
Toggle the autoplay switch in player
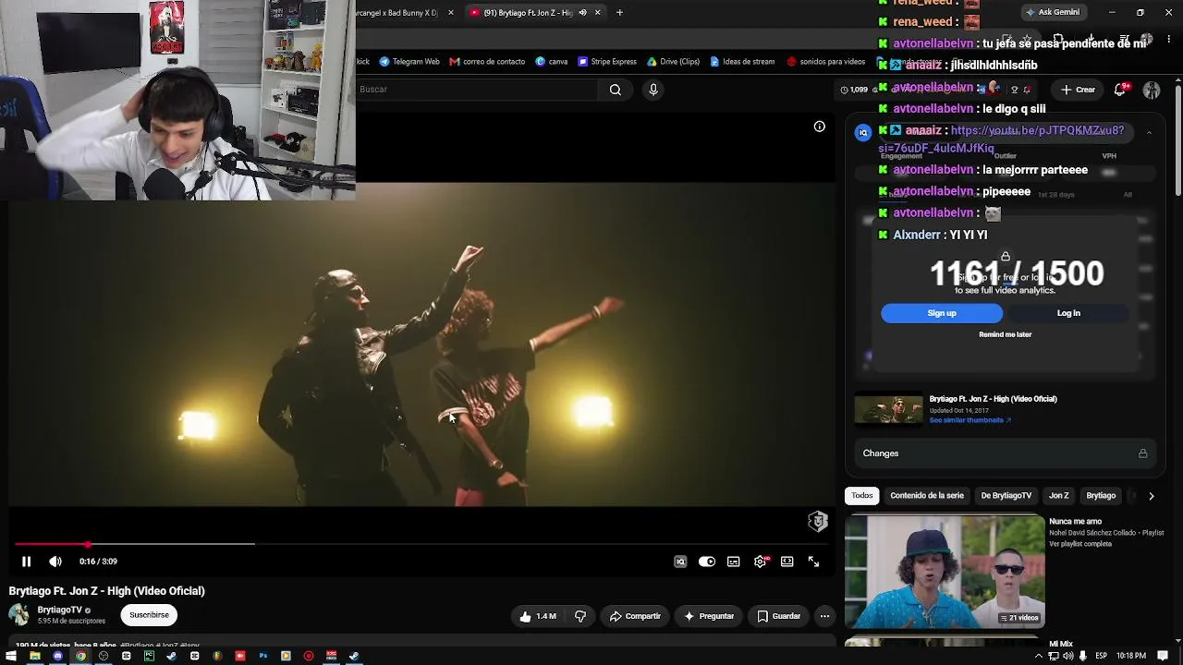click(x=707, y=562)
